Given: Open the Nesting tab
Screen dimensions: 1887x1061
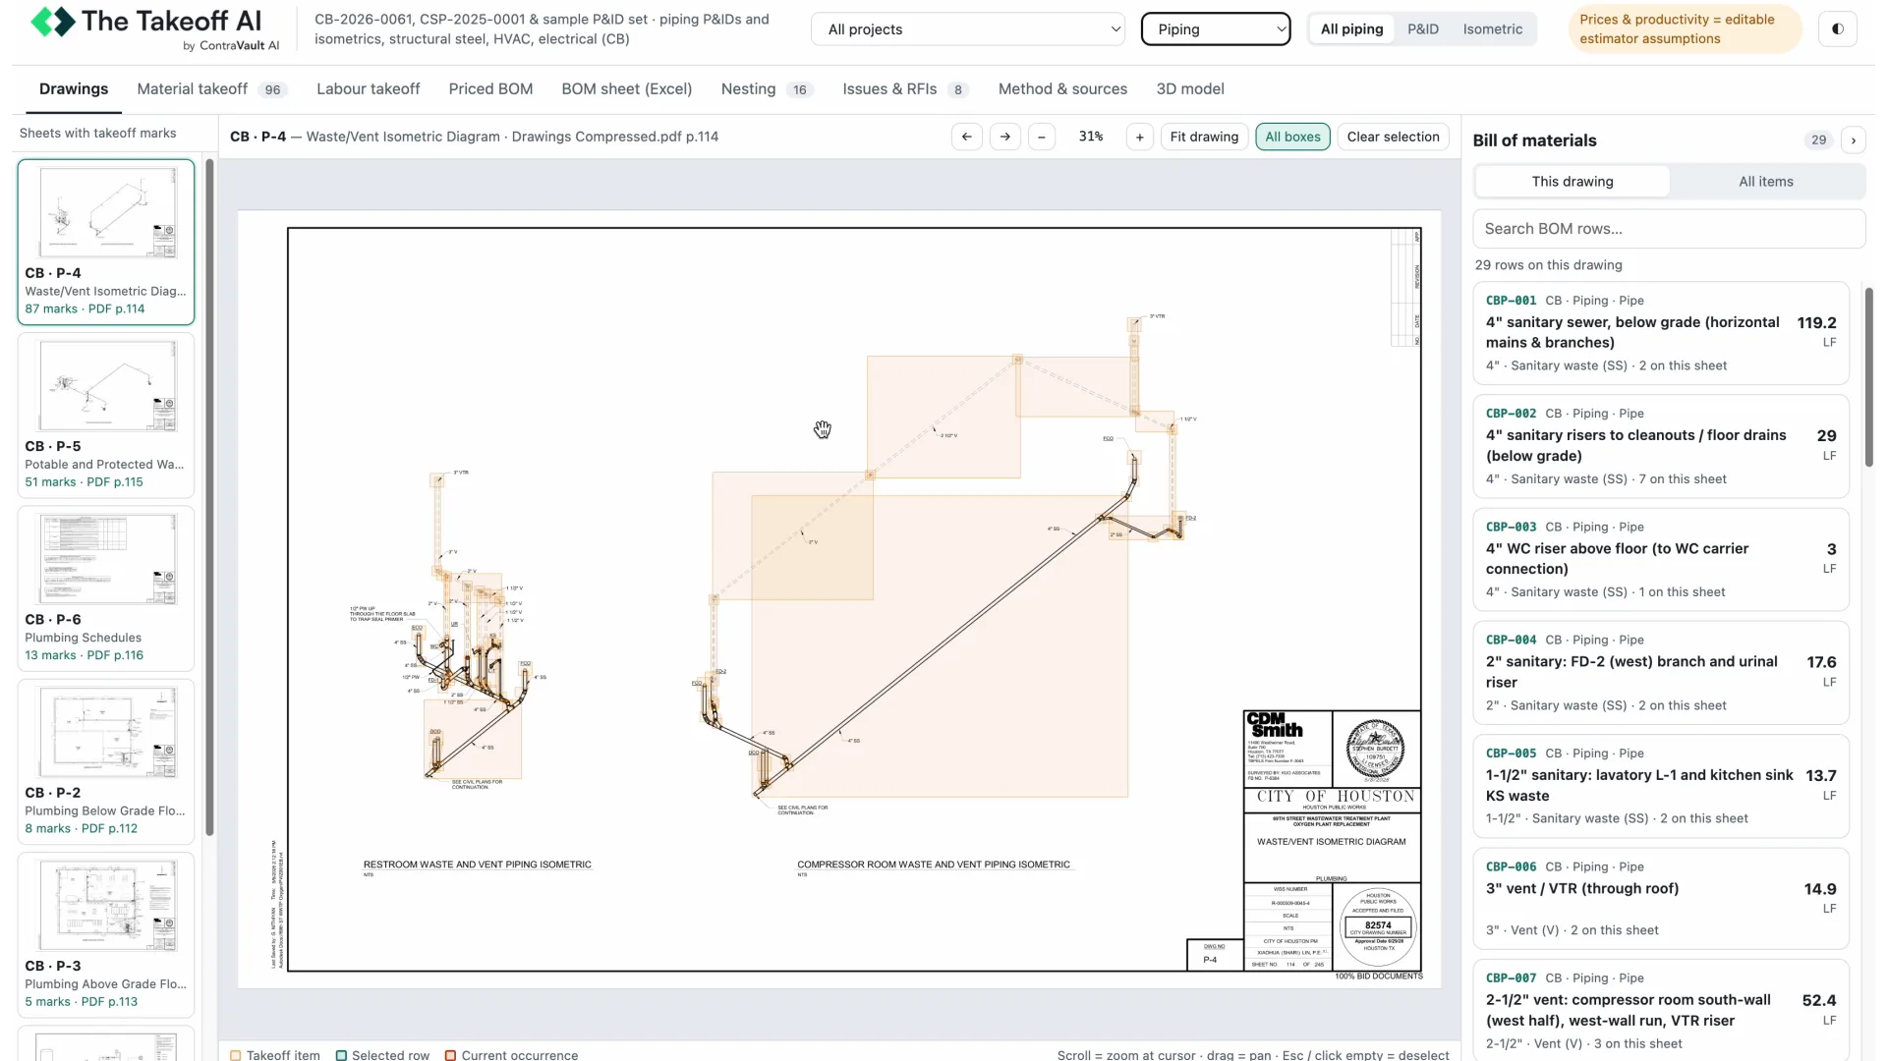Looking at the screenshot, I should pyautogui.click(x=768, y=89).
